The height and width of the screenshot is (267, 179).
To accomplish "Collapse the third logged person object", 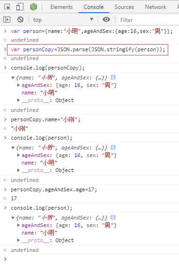I will [13, 218].
